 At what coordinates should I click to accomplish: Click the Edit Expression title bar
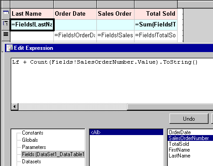[109, 48]
